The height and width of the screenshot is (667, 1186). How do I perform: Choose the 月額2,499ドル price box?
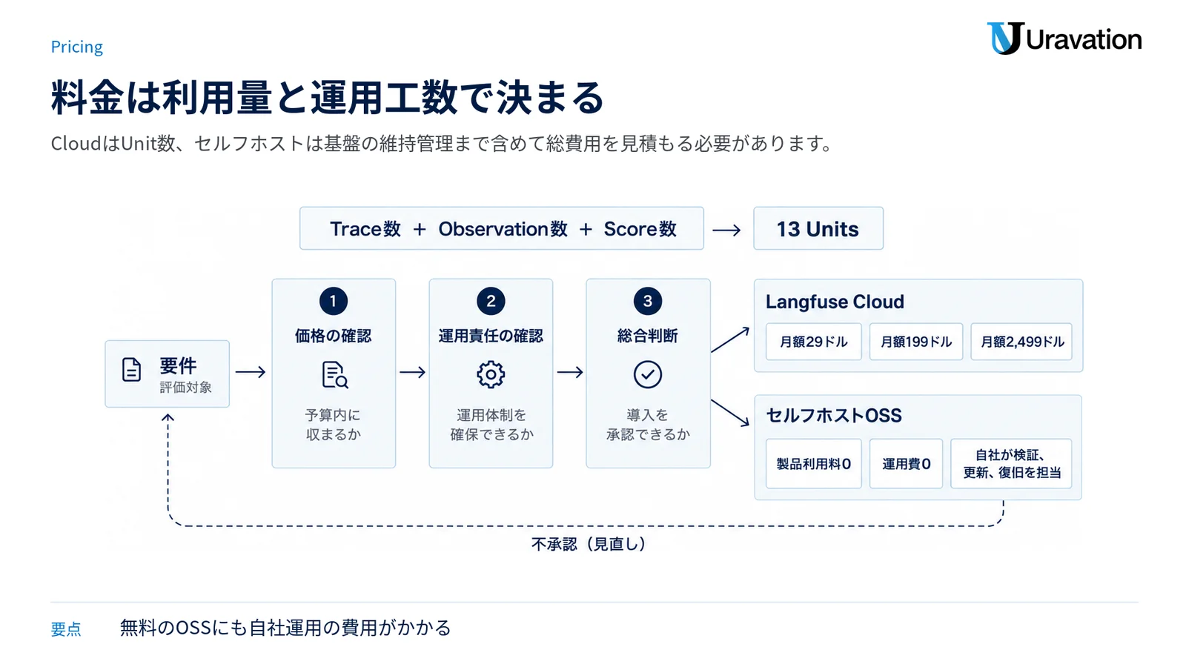click(1022, 342)
